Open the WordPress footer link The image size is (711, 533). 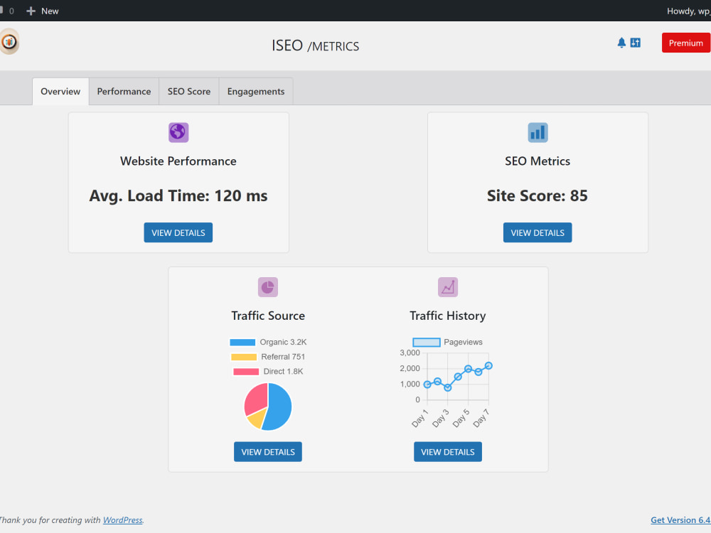[122, 520]
